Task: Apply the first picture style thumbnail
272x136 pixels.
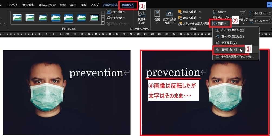Action: tap(17, 18)
